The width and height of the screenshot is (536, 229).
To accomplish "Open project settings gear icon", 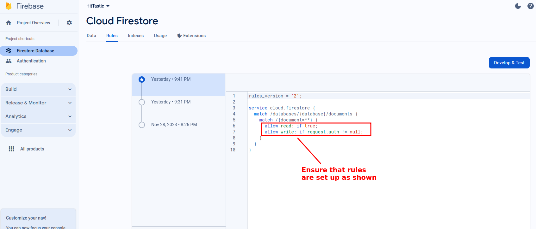I will 69,23.
